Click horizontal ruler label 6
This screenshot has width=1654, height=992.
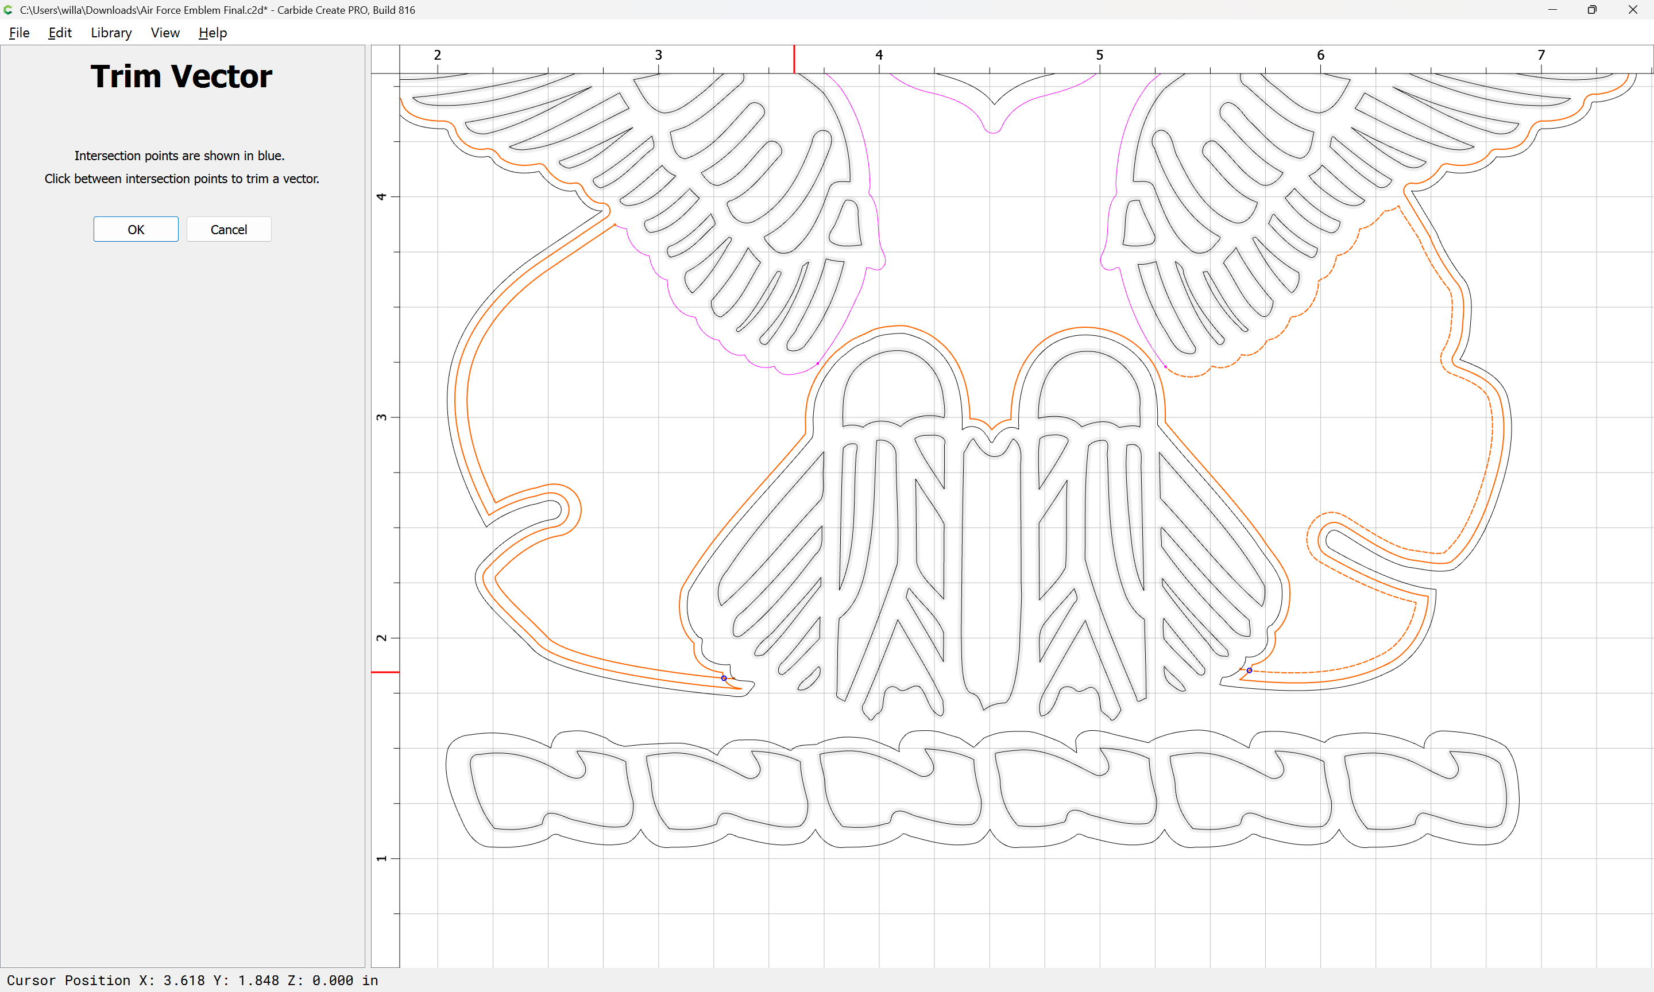pos(1320,55)
